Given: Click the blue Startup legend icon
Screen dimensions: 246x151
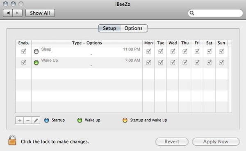Looking at the screenshot, I should coord(47,120).
